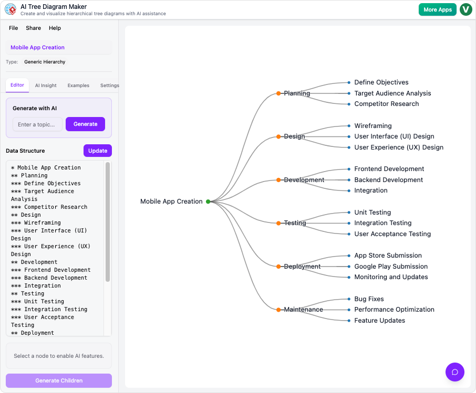Screen dimensions: 476x393
Task: Click the Generate button
Action: [85, 124]
